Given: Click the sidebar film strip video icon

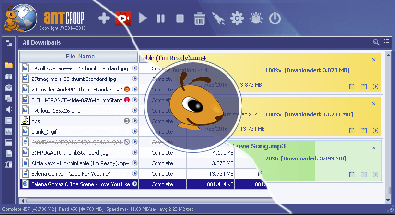Looking at the screenshot, I should [9, 121].
